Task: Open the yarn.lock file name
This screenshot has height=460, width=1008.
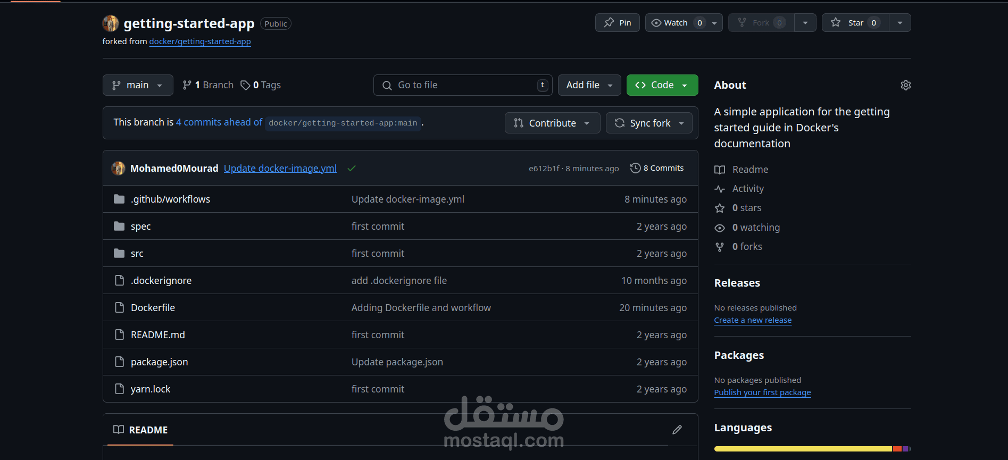Action: [x=151, y=389]
